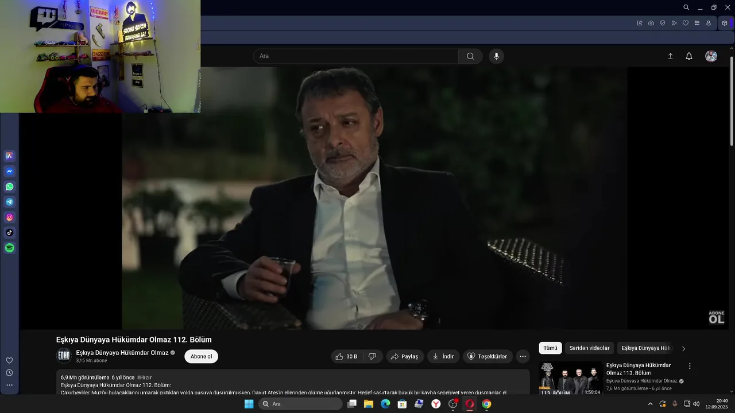Click the ABONE OL watermark on the video

point(717,318)
